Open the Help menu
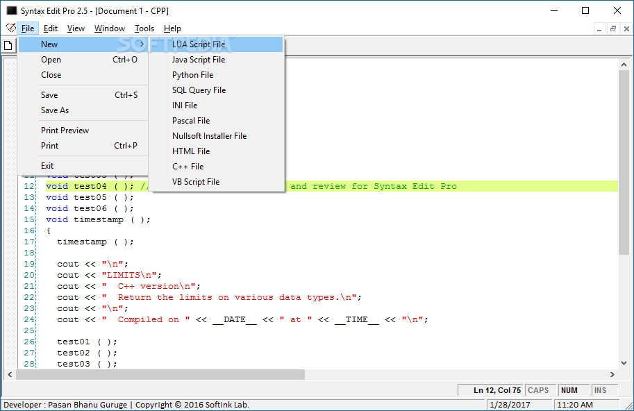This screenshot has width=634, height=411. [x=172, y=28]
